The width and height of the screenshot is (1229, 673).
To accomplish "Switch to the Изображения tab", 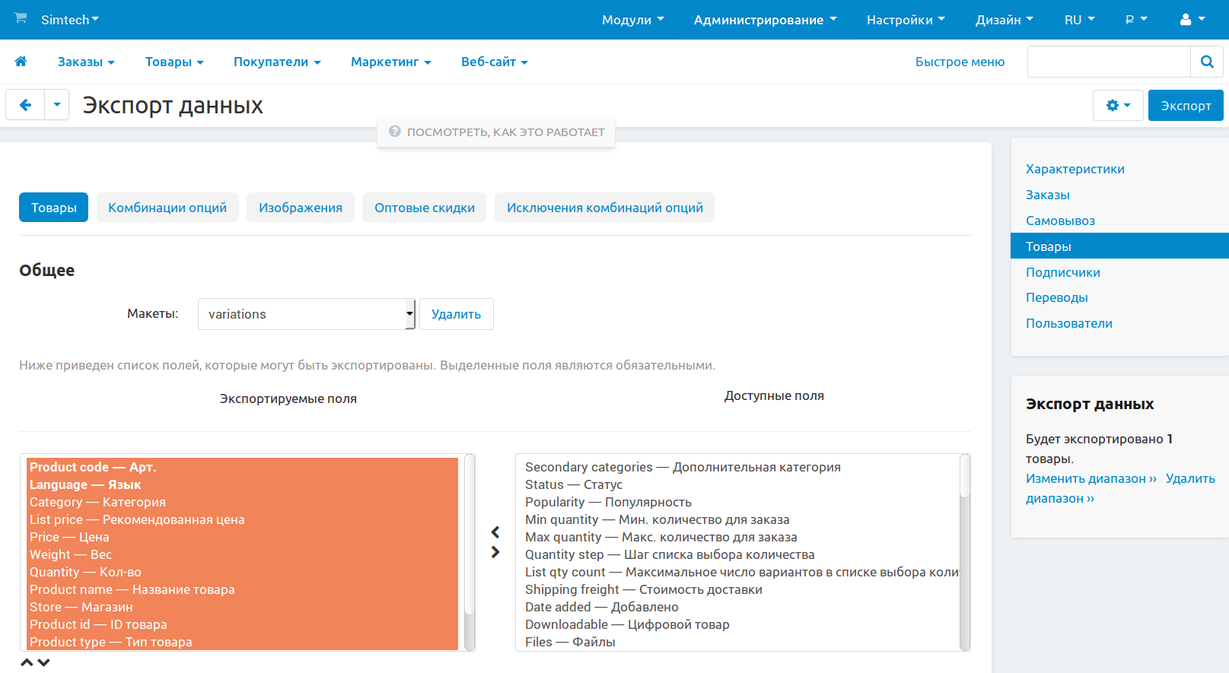I will [301, 208].
